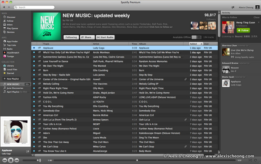Viewport: 261px width, 164px height.
Task: Sort by the Album column header
Action: click(x=161, y=44)
